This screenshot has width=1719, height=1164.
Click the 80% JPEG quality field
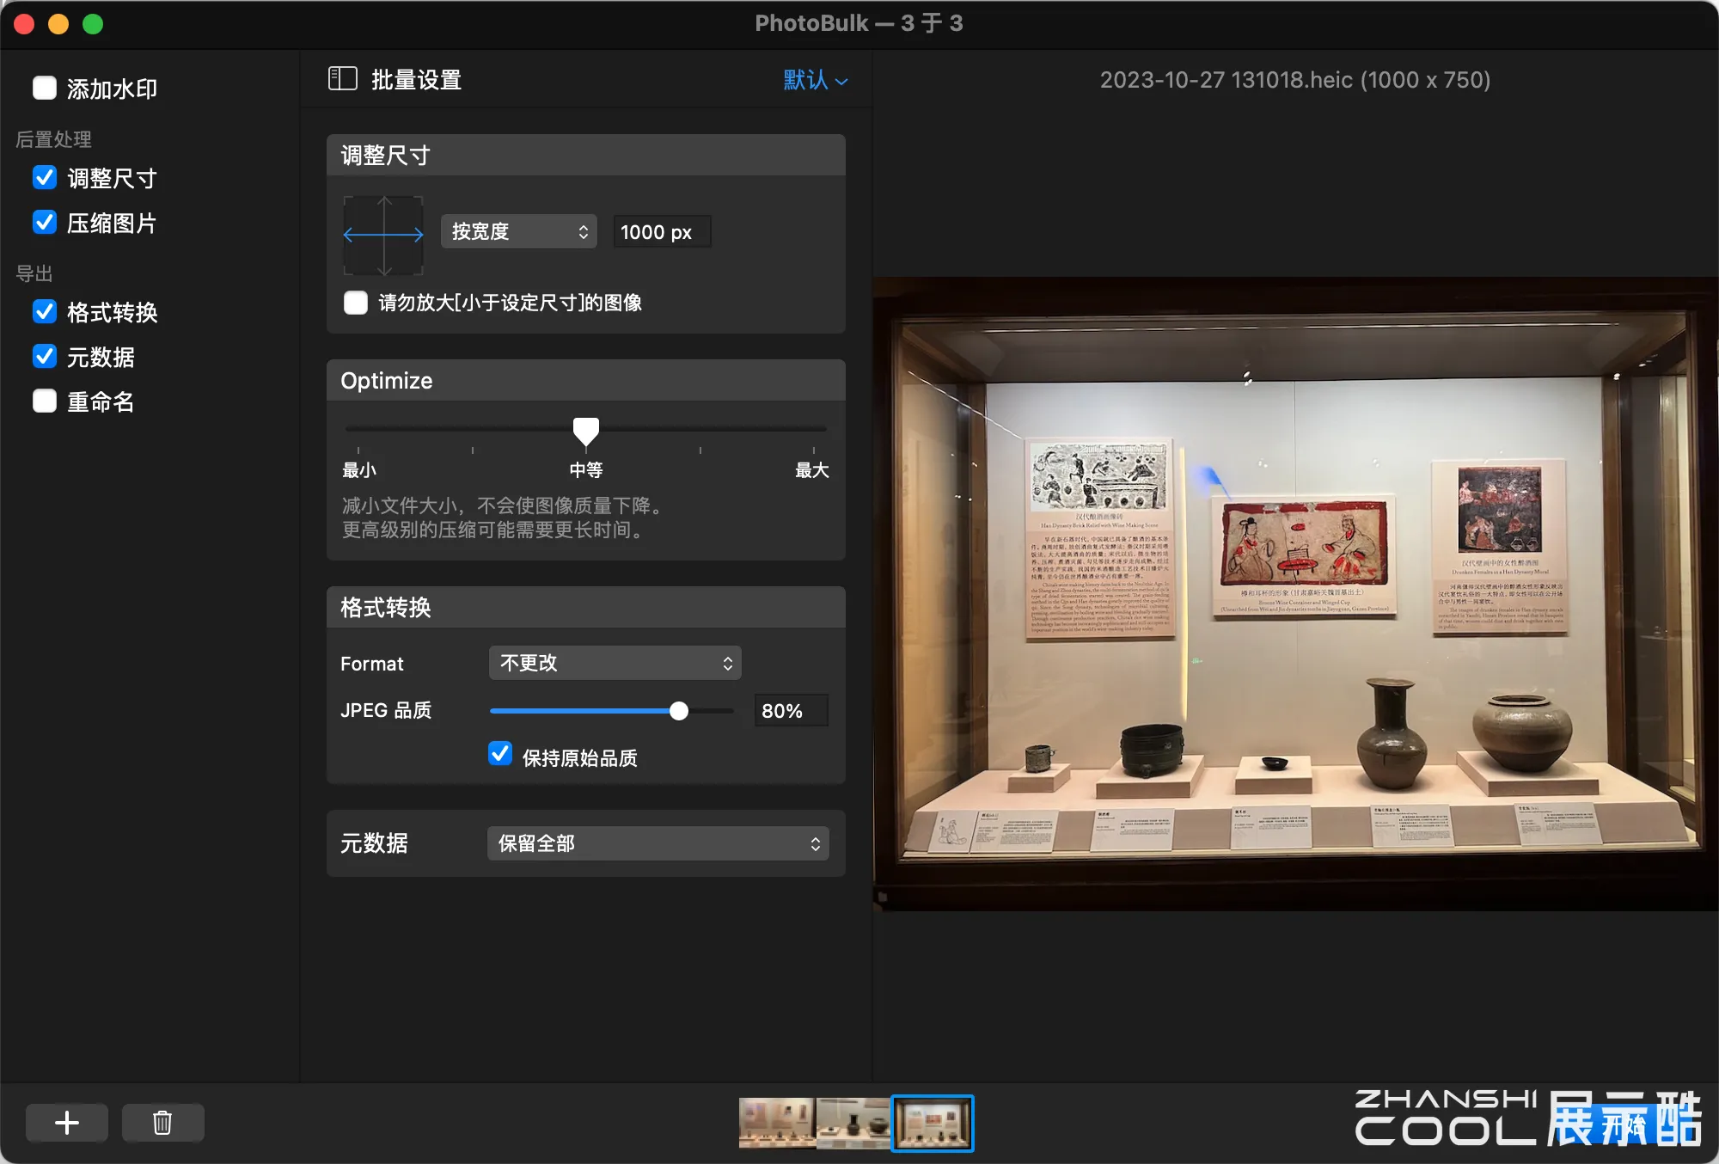click(x=791, y=711)
